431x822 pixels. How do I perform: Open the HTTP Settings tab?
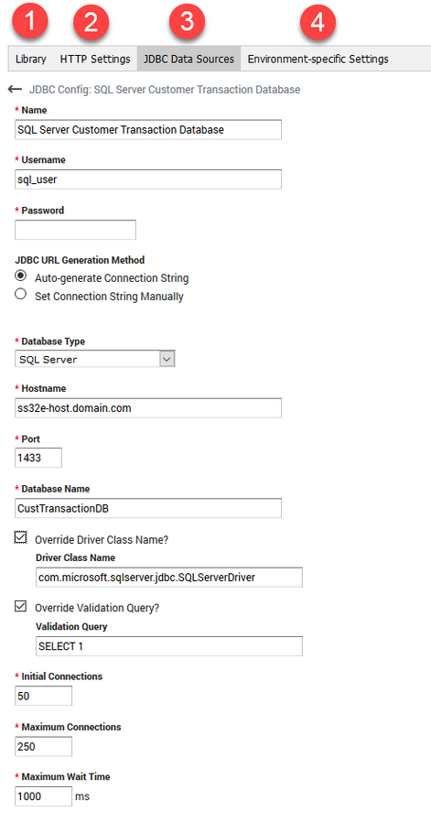coord(95,59)
